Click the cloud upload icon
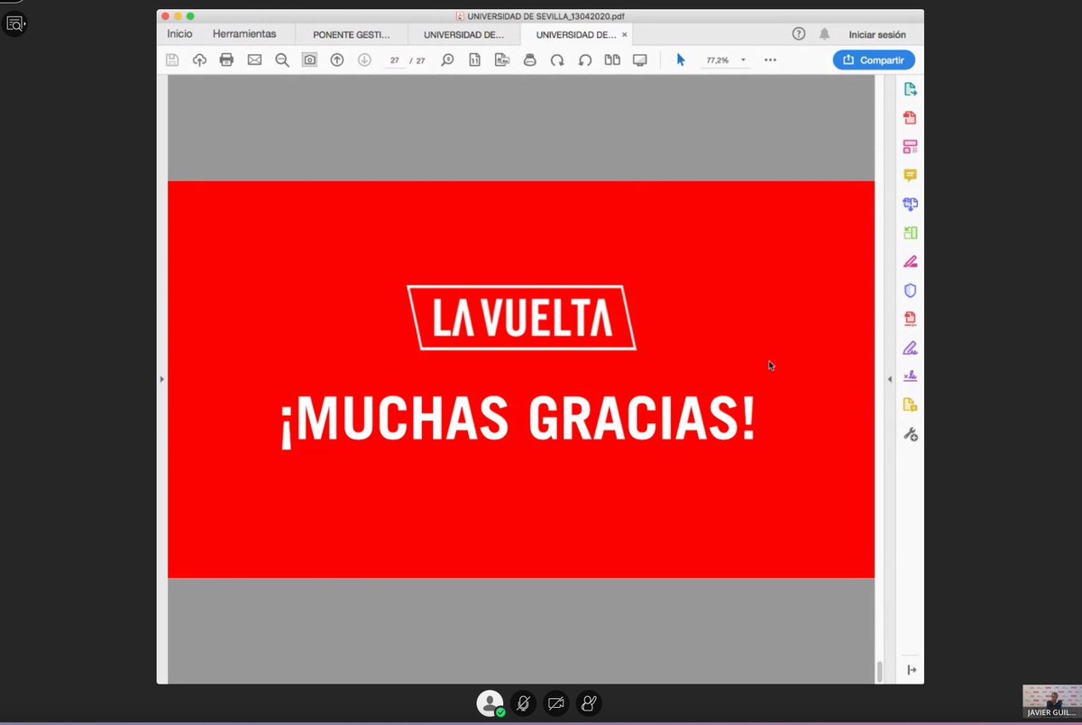 pyautogui.click(x=199, y=60)
